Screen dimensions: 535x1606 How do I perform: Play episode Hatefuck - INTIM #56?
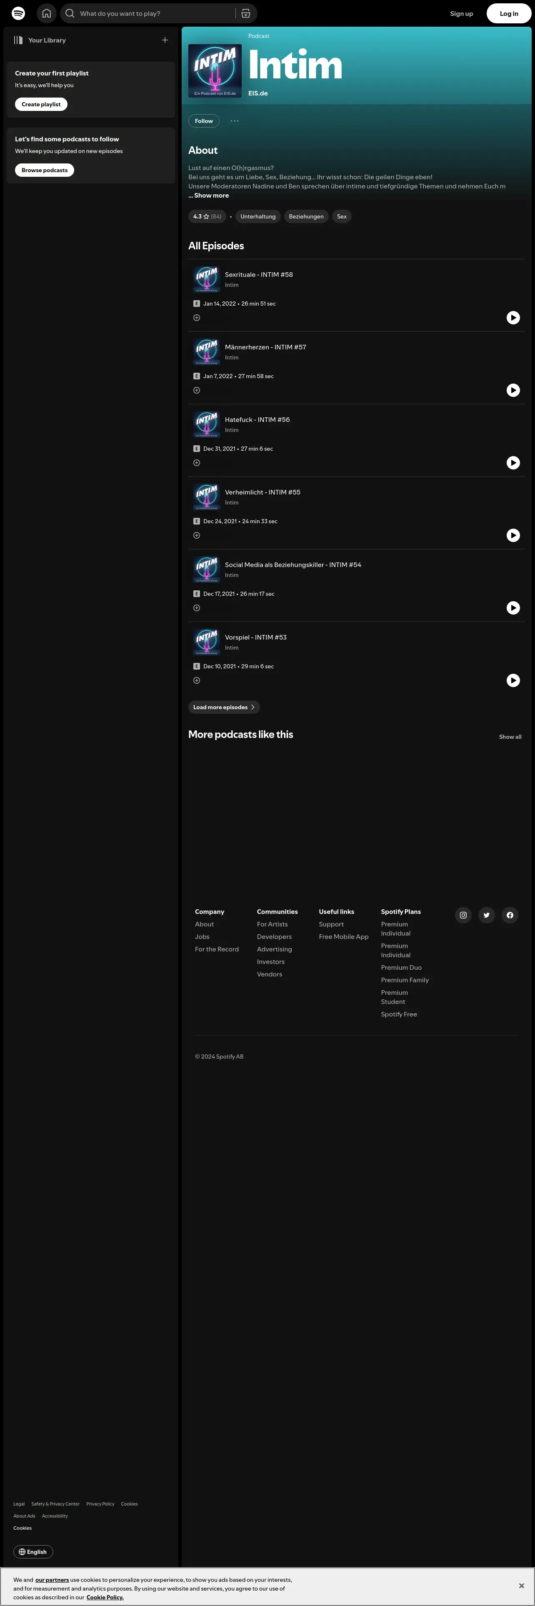[x=513, y=463]
